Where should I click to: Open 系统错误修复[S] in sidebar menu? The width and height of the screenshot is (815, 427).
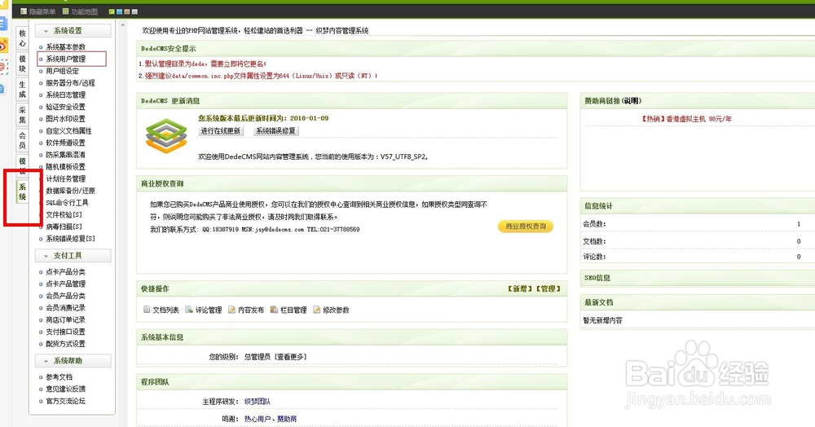click(x=70, y=239)
